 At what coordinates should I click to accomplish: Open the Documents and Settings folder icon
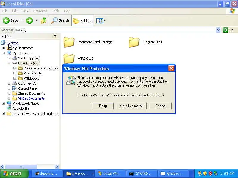point(69,42)
